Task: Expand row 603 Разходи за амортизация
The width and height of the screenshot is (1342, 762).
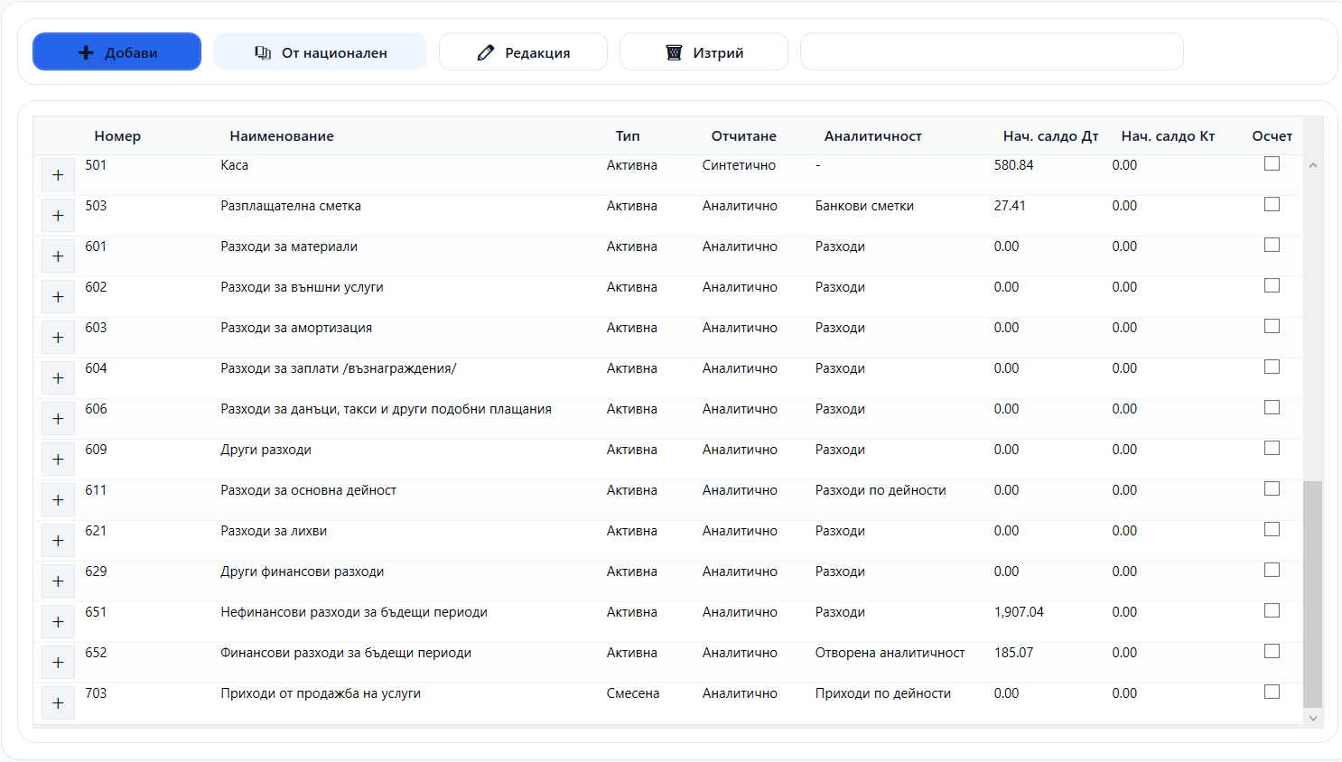Action: [x=58, y=338]
